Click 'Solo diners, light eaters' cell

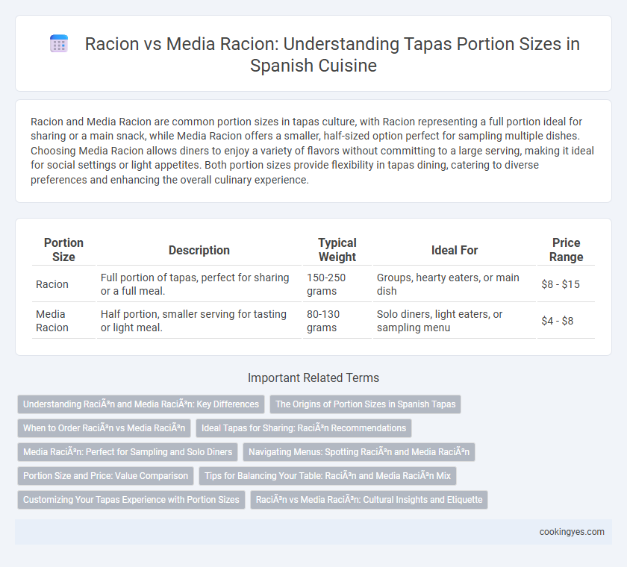coord(455,321)
